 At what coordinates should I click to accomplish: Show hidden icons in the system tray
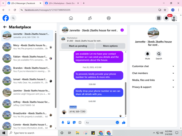(x=154, y=133)
